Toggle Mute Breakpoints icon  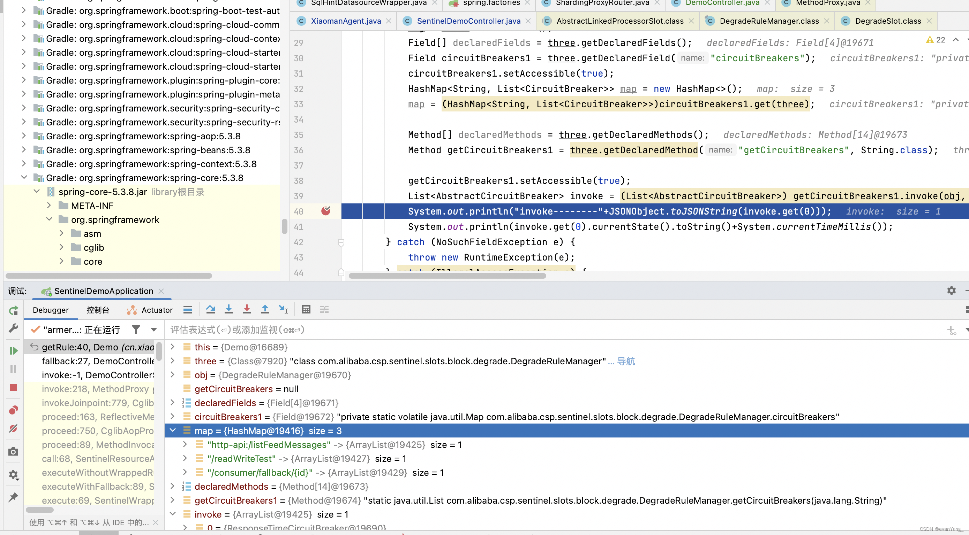pos(14,428)
